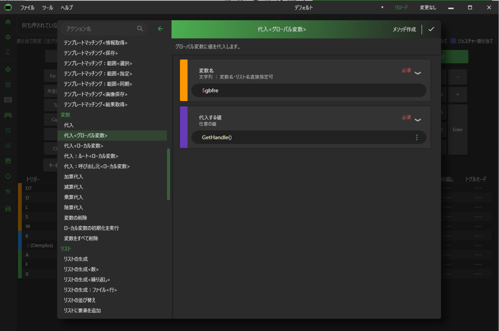499x331 pixels.
Task: Confirm with the checkmark icon
Action: point(431,29)
